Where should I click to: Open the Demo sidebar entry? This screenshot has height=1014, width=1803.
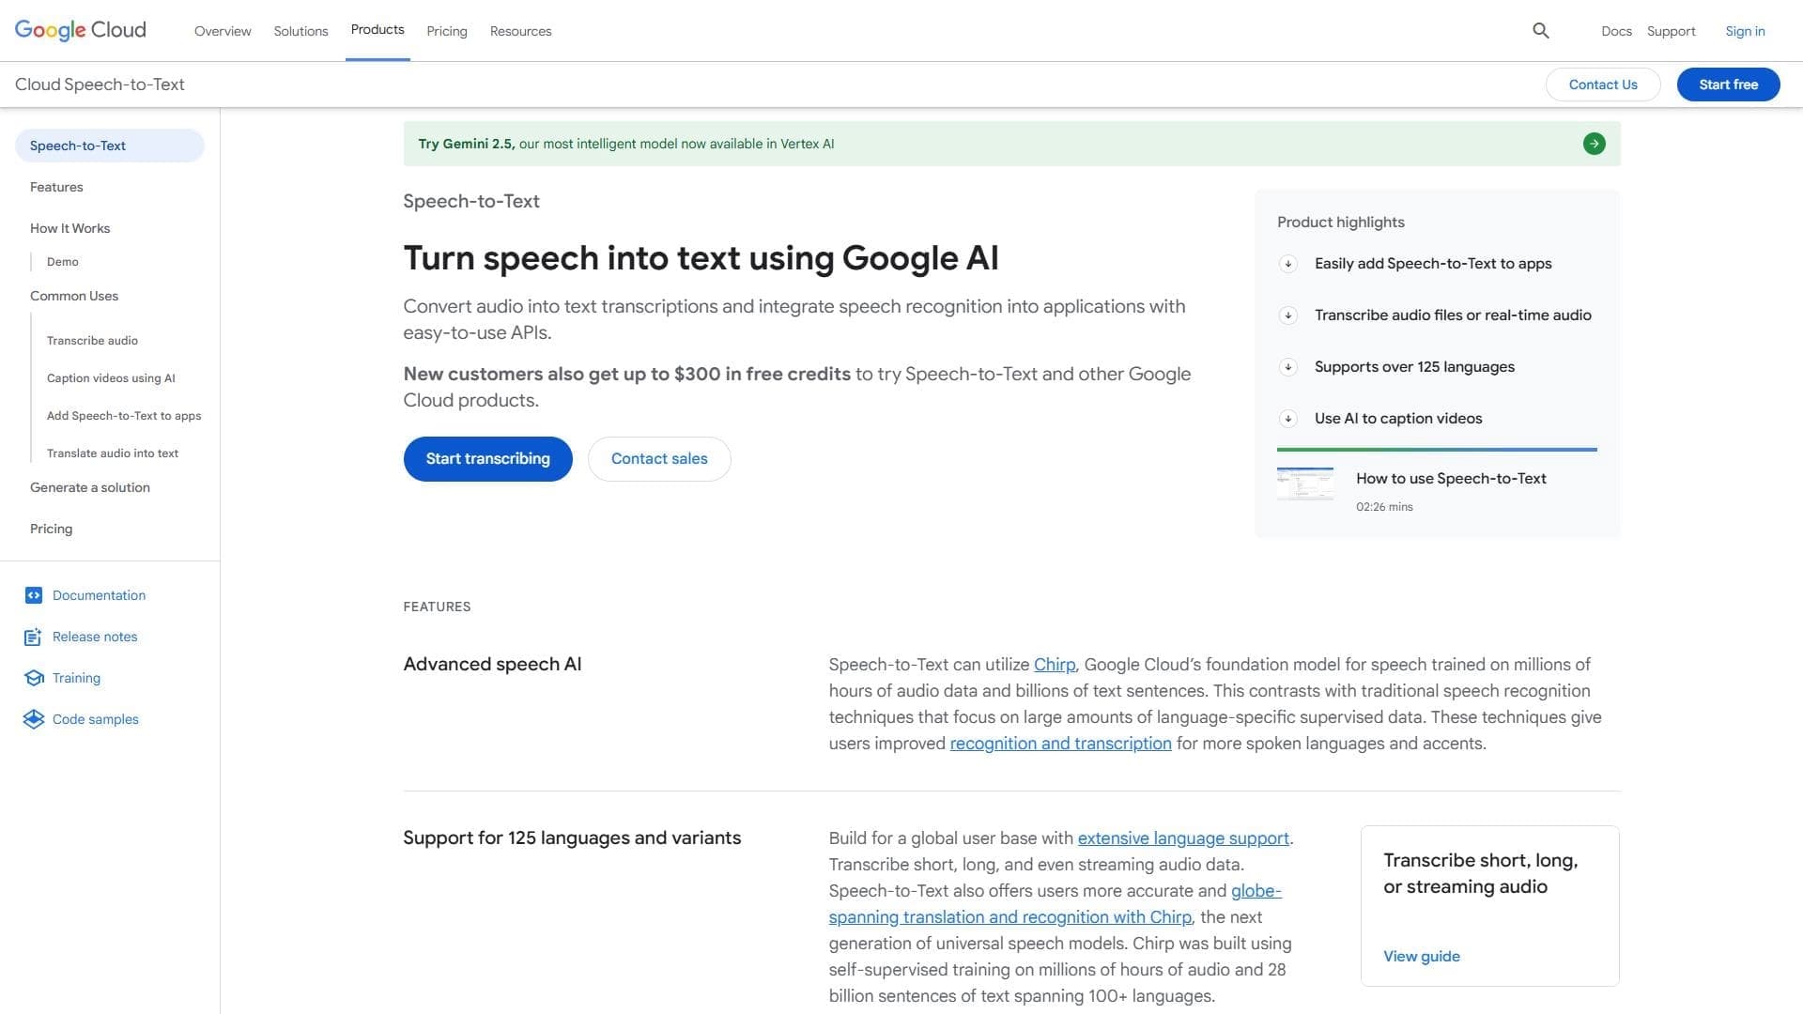pyautogui.click(x=63, y=262)
